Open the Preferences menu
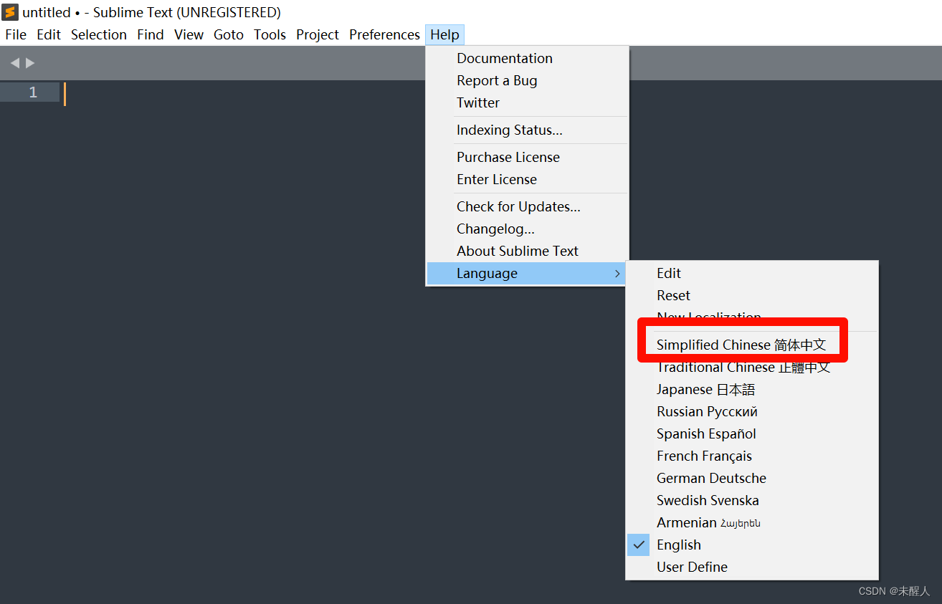This screenshot has width=942, height=604. coord(385,34)
